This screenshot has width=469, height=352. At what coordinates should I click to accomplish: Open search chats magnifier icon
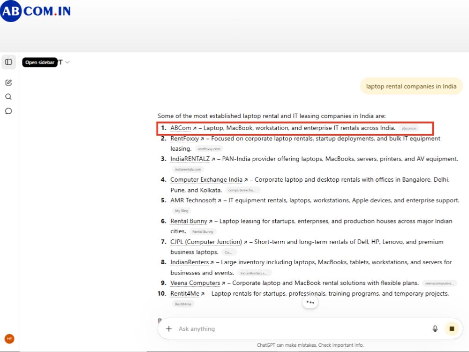(x=8, y=97)
